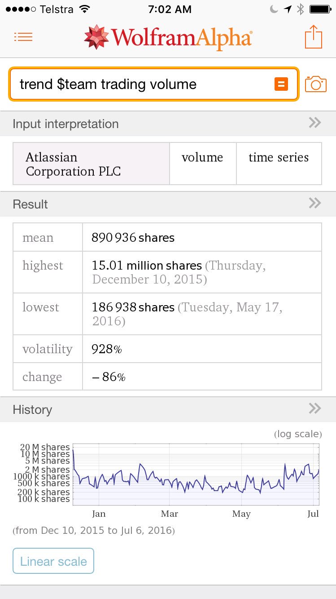
Task: Tap the Bluetooth status icon
Action: (x=301, y=9)
